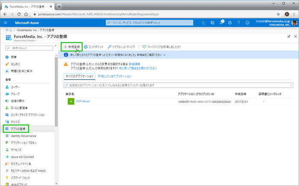Viewport: 299px width, 186px height.
Task: Open the help question mark icon
Action: point(238,23)
